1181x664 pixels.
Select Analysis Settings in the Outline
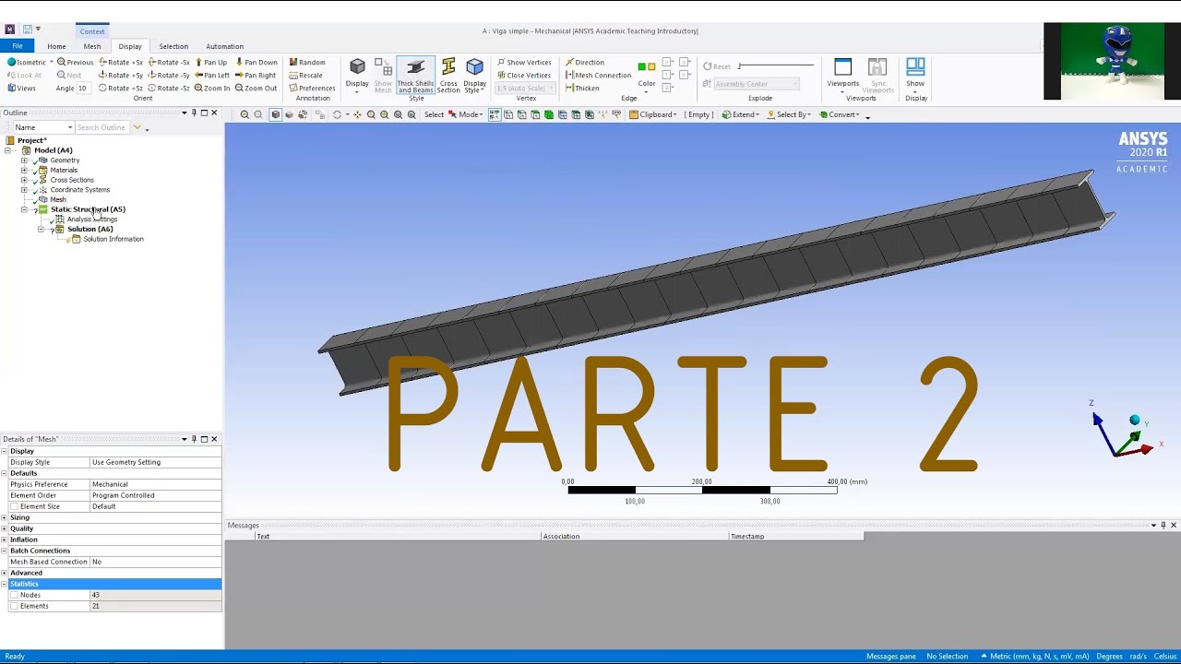coord(92,219)
